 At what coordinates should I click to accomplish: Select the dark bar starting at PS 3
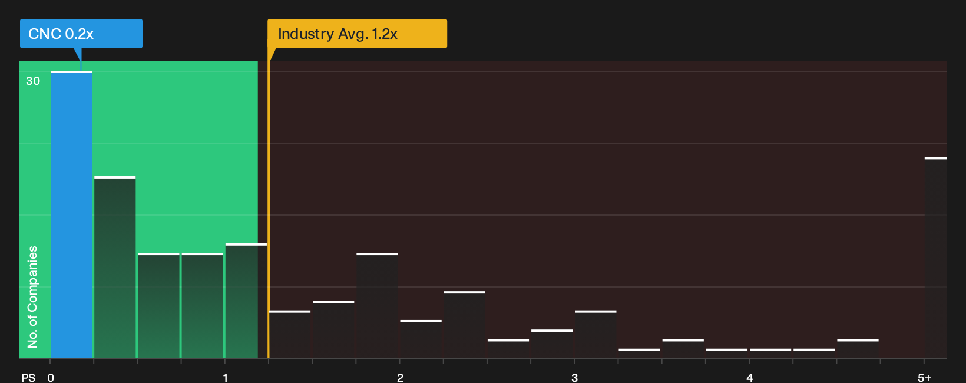pyautogui.click(x=596, y=335)
